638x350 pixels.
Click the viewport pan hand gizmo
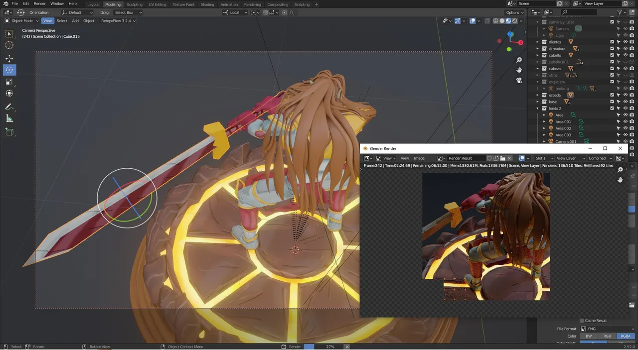pyautogui.click(x=519, y=70)
